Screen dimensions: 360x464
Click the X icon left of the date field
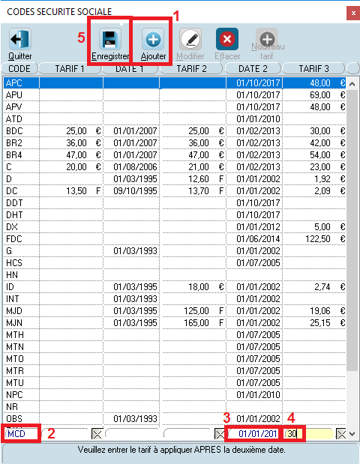(219, 434)
